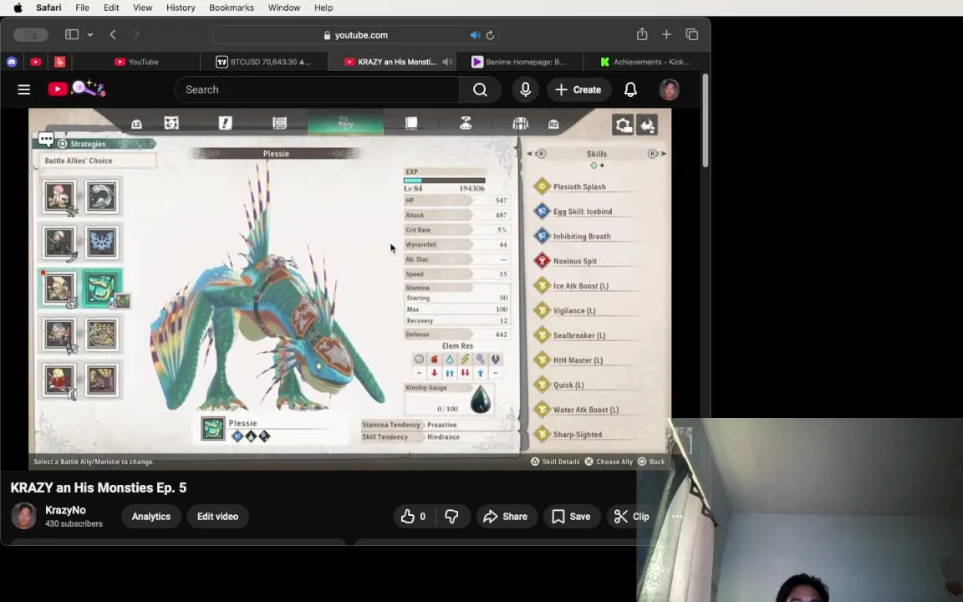Click the Save button
The width and height of the screenshot is (963, 602).
click(572, 517)
